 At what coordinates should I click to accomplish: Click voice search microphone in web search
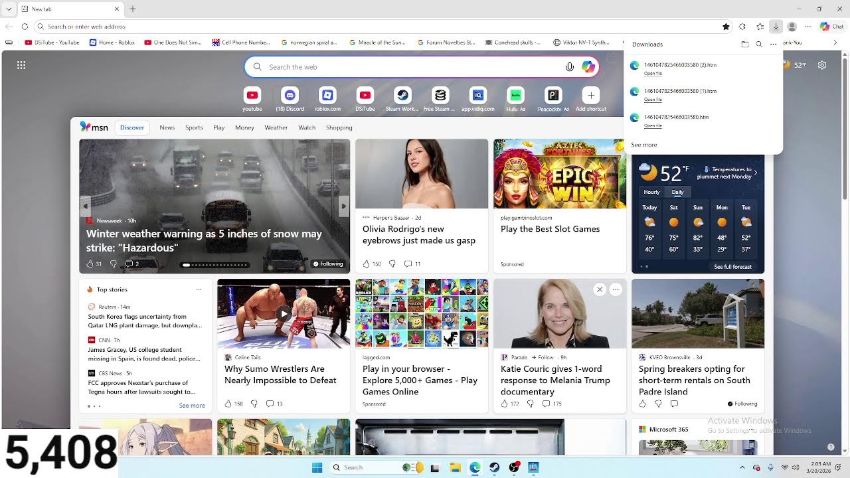pos(570,67)
